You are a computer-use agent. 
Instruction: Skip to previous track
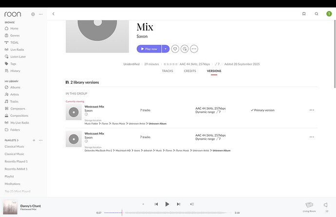156,204
